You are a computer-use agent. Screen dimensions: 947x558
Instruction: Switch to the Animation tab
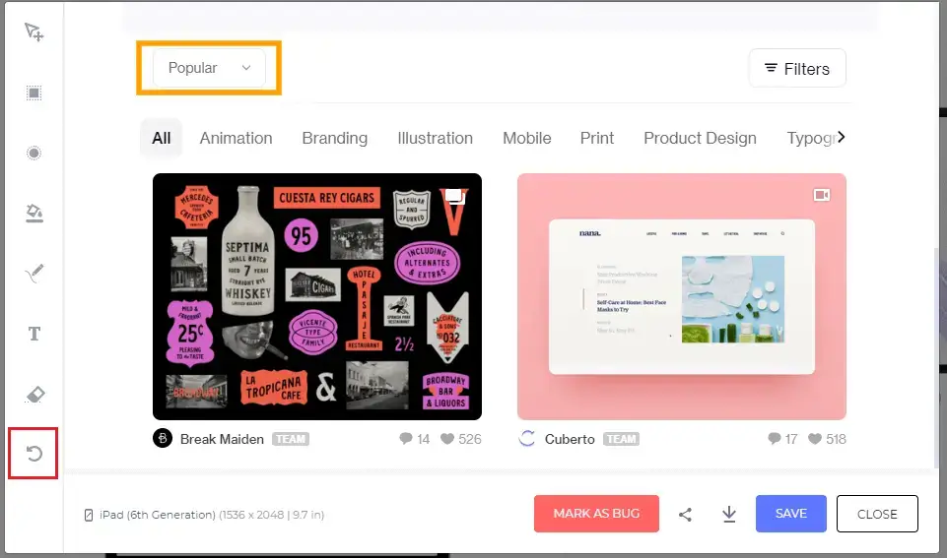coord(236,138)
